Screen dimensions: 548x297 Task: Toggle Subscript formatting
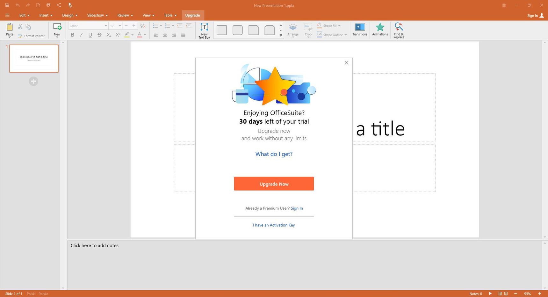(109, 35)
